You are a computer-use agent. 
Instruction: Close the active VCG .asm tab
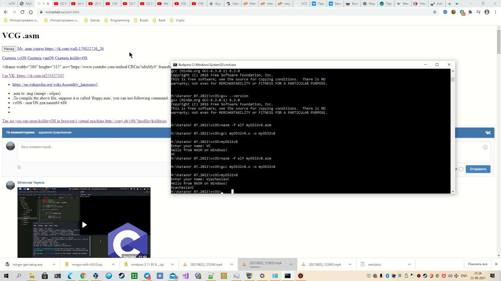48,4
